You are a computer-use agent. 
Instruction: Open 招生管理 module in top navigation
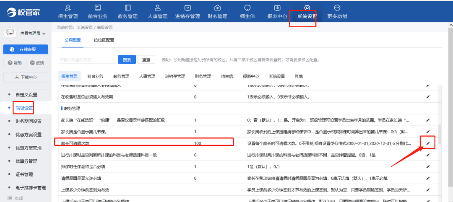(x=68, y=12)
